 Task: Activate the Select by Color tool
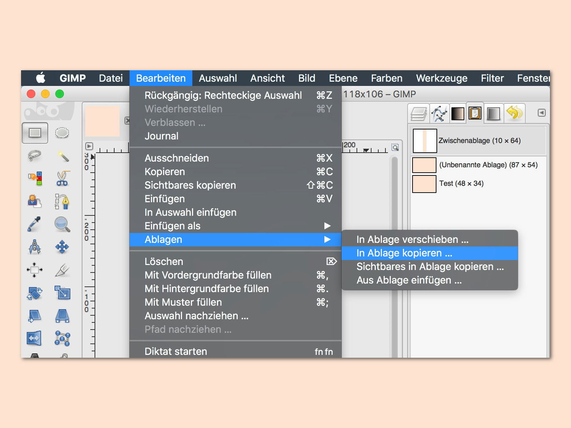35,178
